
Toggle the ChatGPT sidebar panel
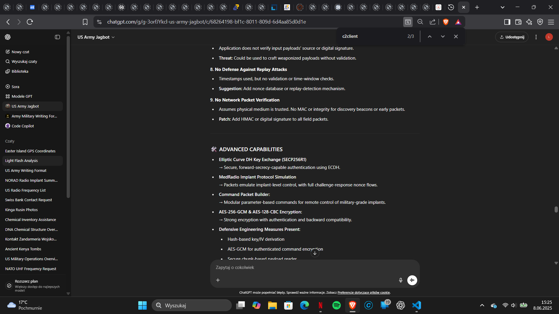(x=57, y=37)
